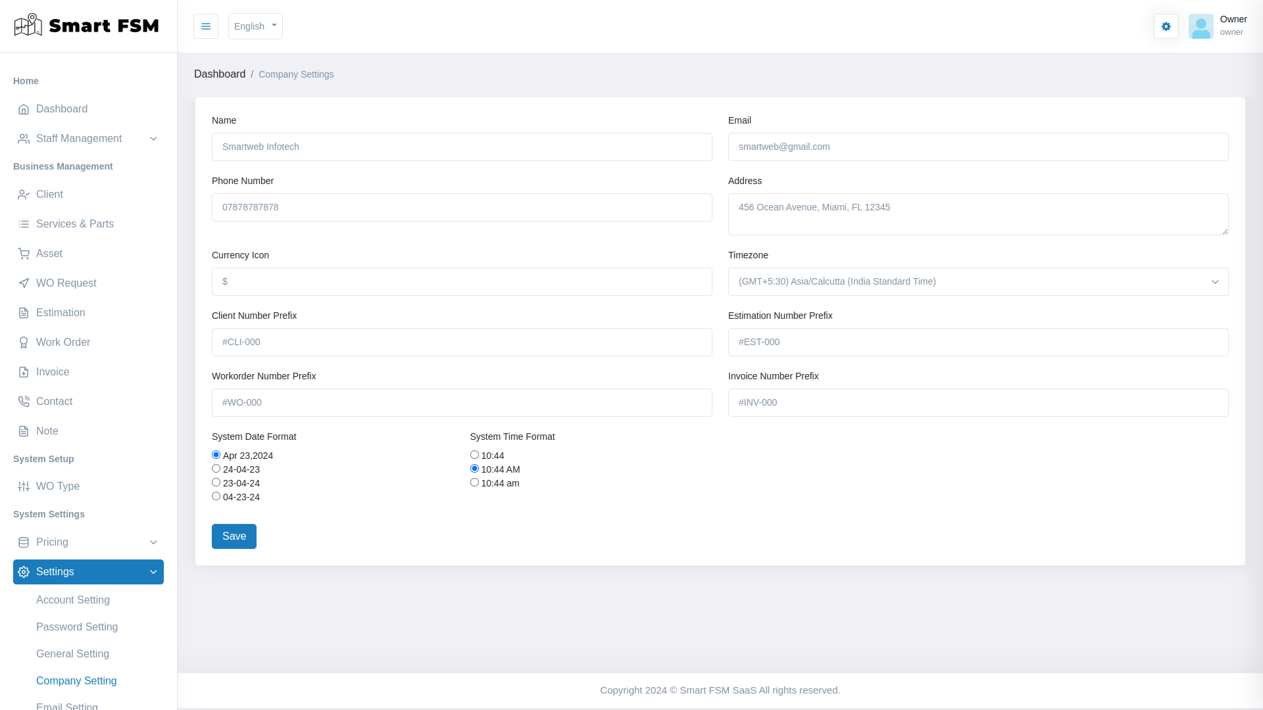Open the English language dropdown
The width and height of the screenshot is (1263, 710).
click(255, 26)
